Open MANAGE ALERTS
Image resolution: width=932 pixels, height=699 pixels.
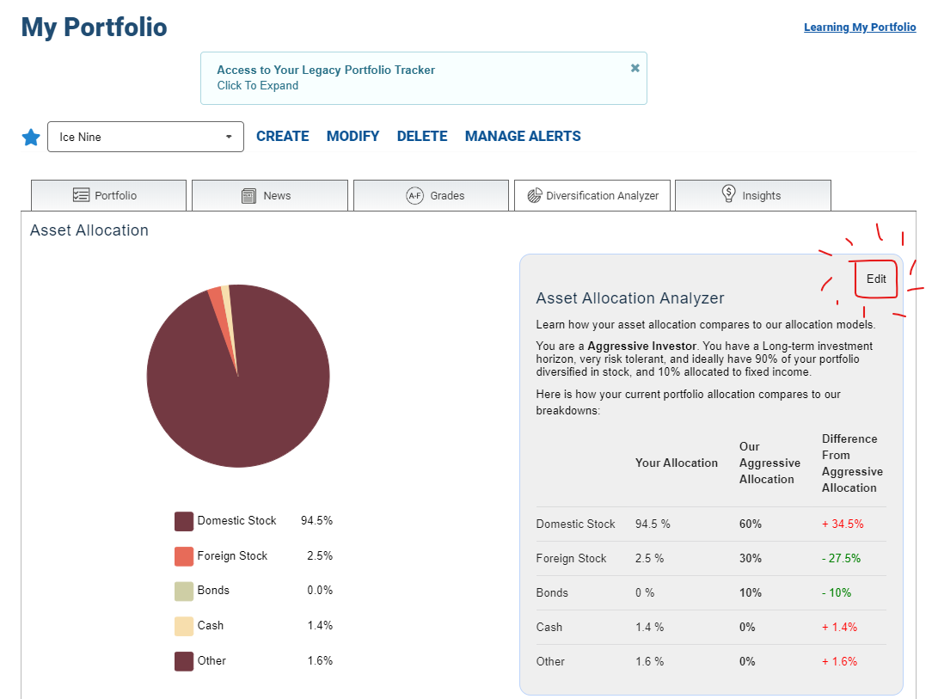[x=523, y=136]
